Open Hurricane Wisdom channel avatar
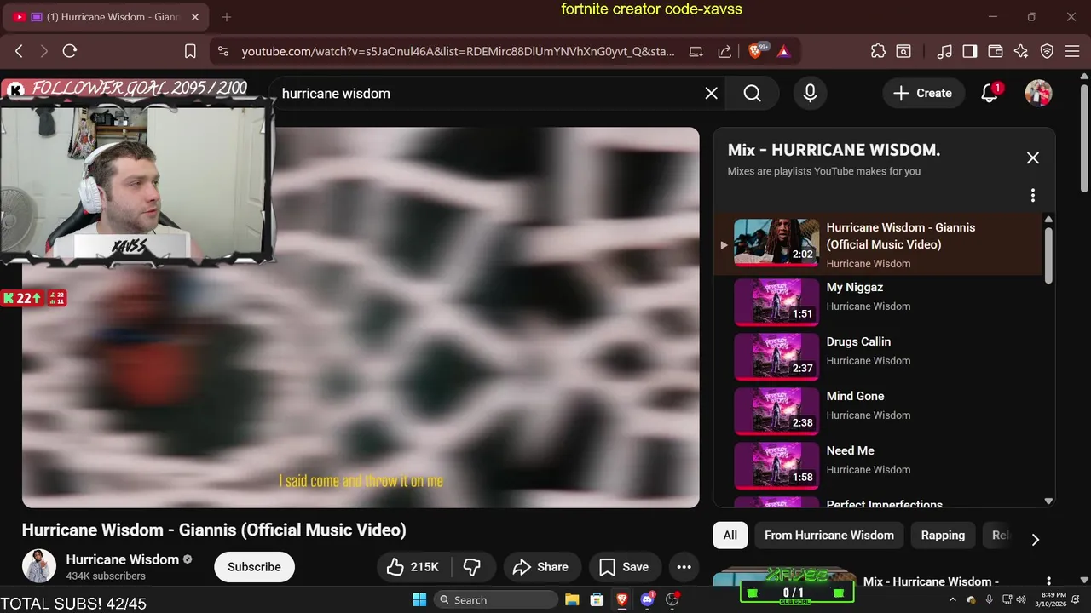Image resolution: width=1091 pixels, height=613 pixels. (39, 567)
